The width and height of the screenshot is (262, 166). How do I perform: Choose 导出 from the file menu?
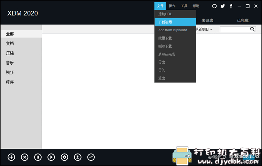175,62
